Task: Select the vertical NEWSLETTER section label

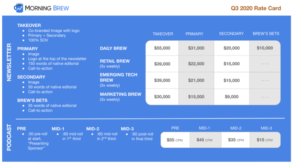Action: [x=9, y=63]
